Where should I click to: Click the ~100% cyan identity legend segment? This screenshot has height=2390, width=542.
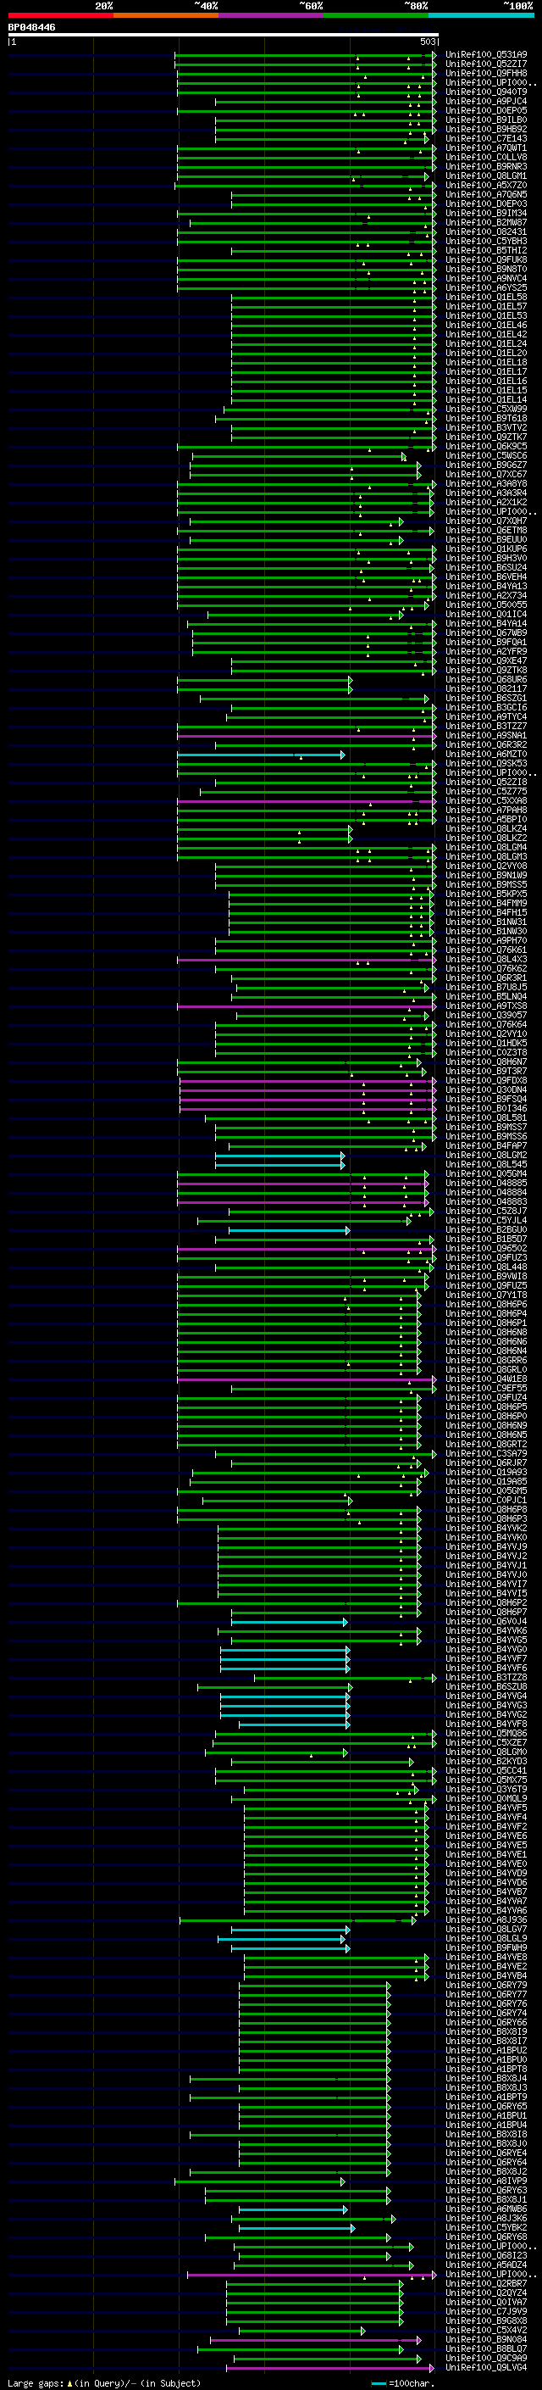481,15
